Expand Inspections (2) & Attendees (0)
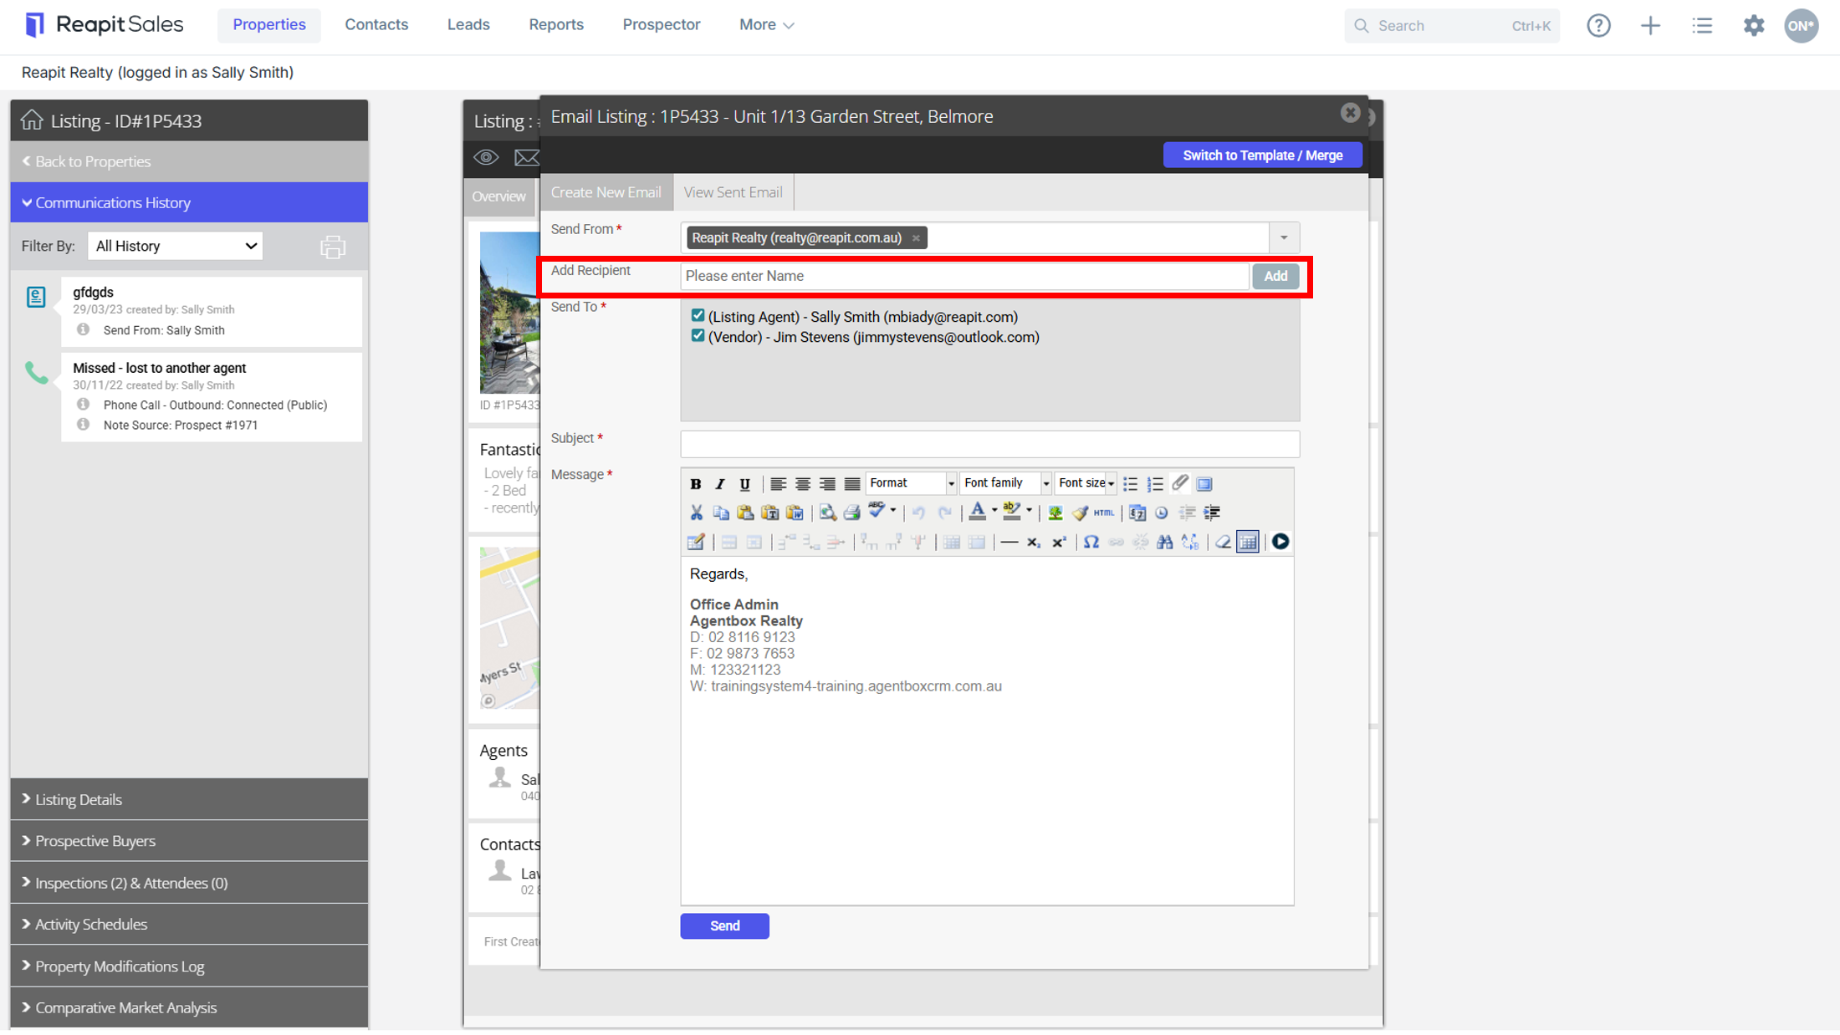Image resolution: width=1840 pixels, height=1035 pixels. 189,883
